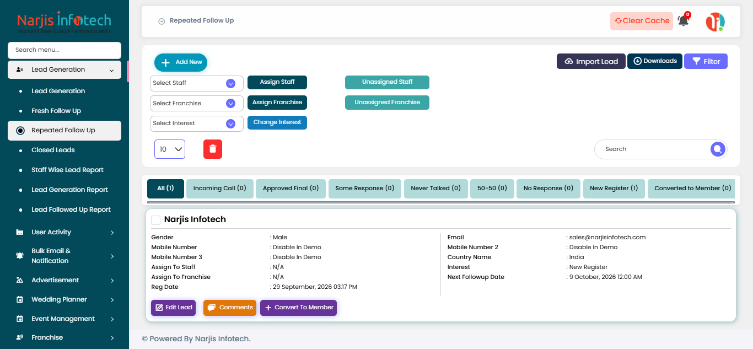Click the tabs horizontal scrollbar

(442, 202)
